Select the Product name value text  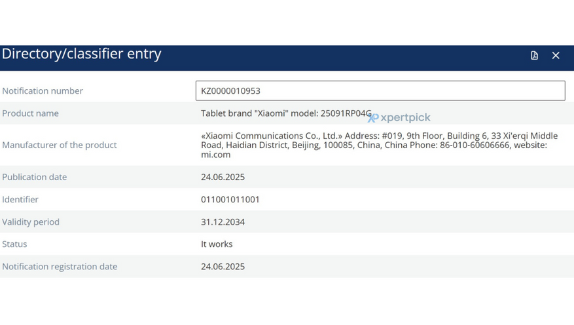pos(285,113)
